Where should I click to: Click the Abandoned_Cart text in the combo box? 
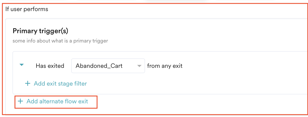[x=99, y=66]
